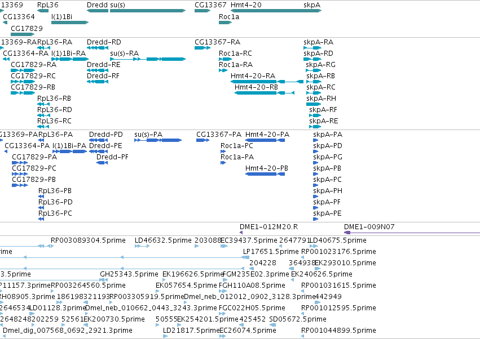Select the skpA-PE protein label
The width and height of the screenshot is (480, 339).
pyautogui.click(x=327, y=213)
